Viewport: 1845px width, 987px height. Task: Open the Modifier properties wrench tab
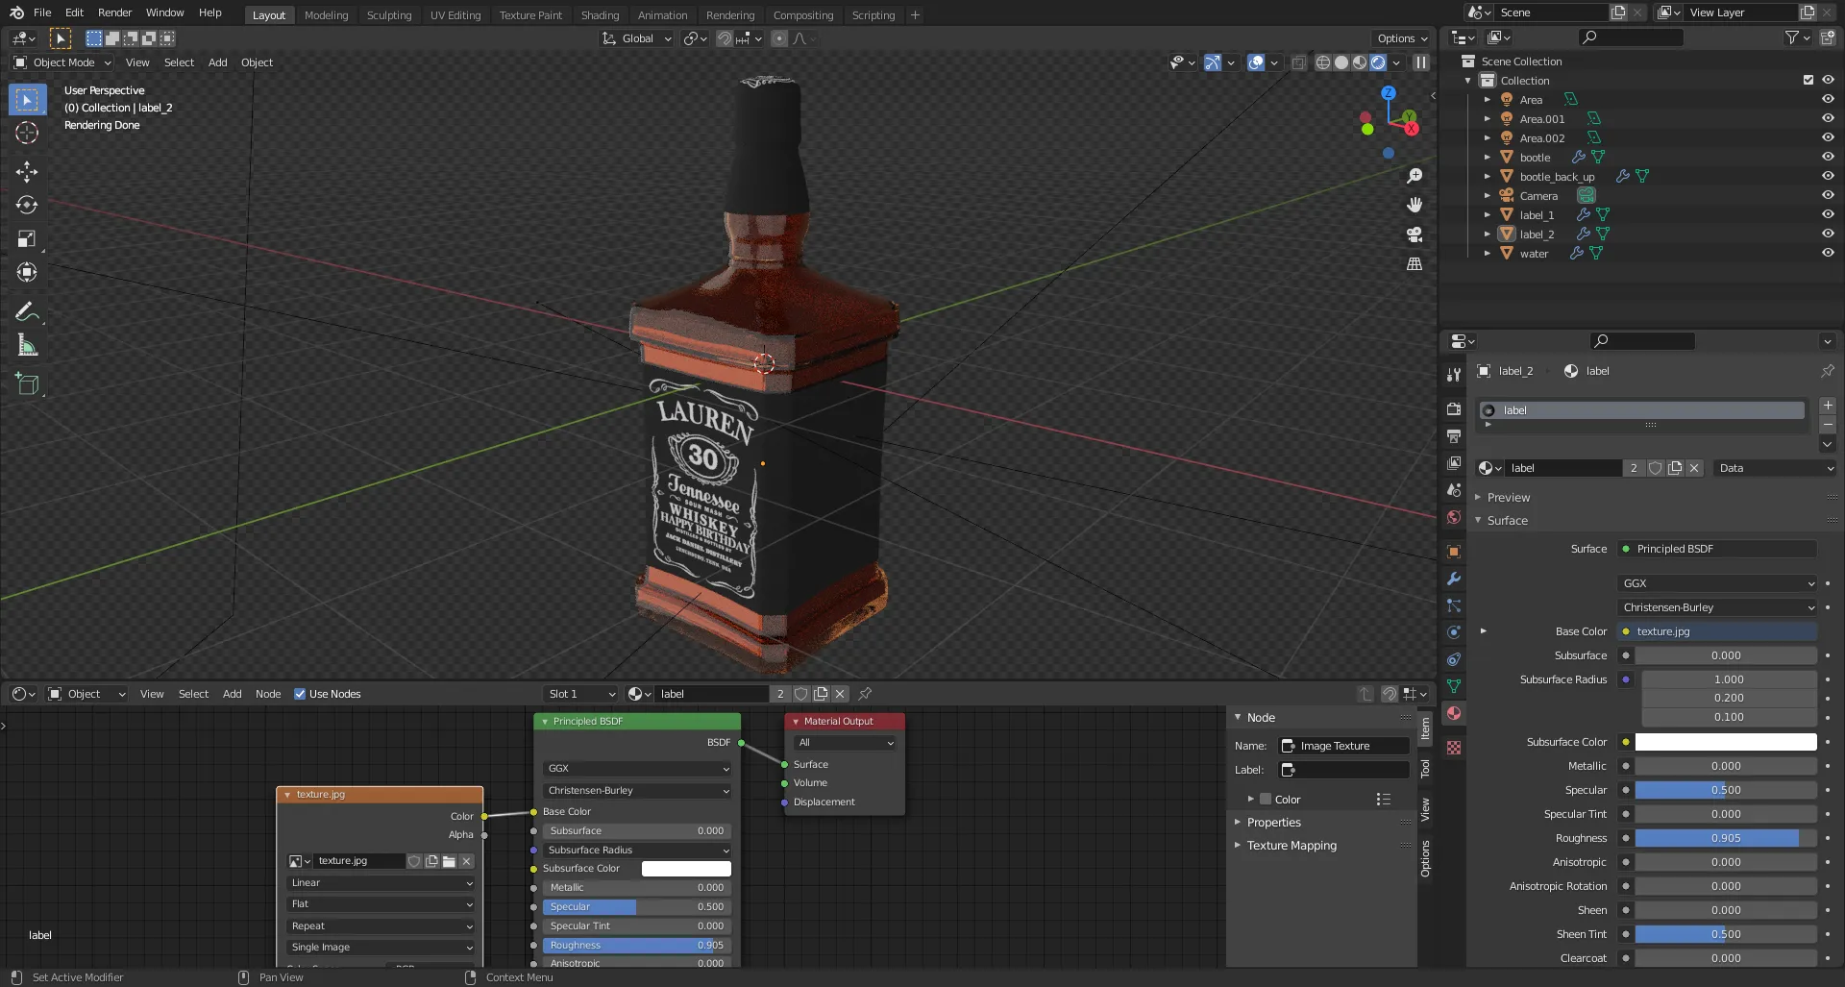(1454, 579)
